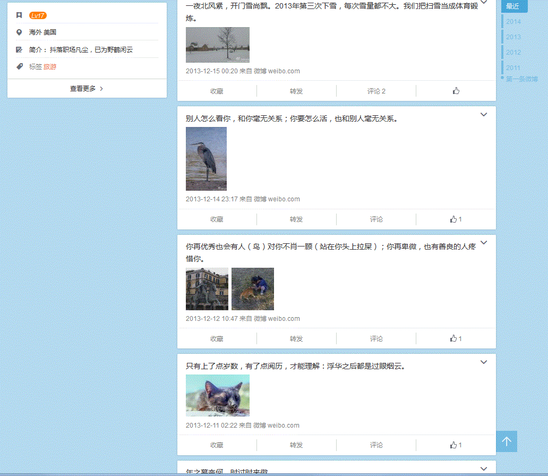Expand 查看更多 in profile card
Screen dimensions: 548x476
(87, 89)
